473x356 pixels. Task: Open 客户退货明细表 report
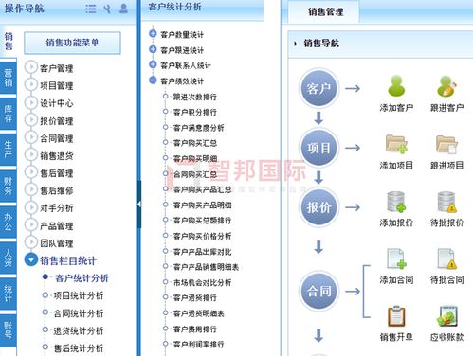tap(199, 313)
